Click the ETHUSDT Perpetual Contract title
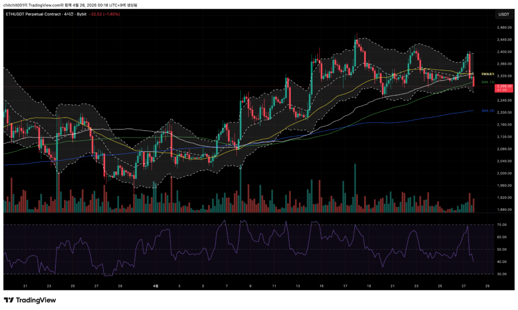518x310 pixels. click(x=33, y=14)
